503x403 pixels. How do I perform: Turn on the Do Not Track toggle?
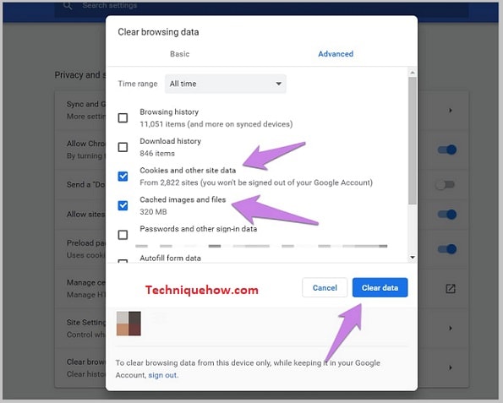coord(446,185)
